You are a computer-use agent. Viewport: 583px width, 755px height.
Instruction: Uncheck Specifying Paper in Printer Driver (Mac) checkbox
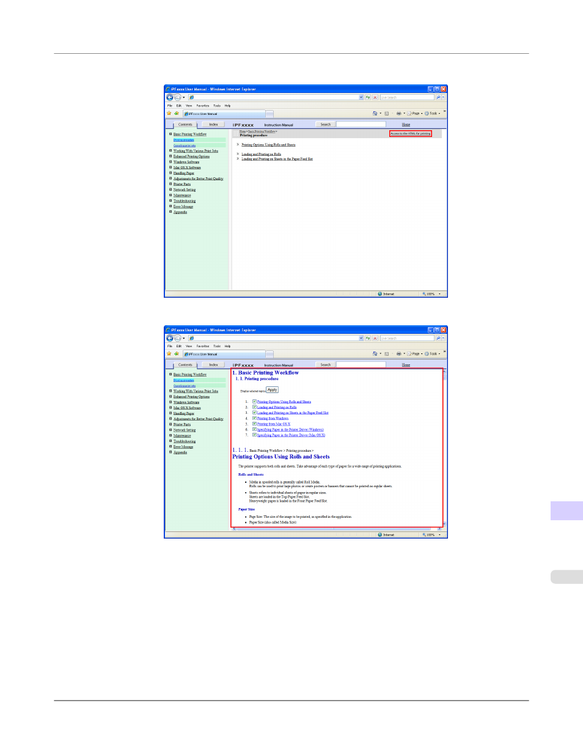254,435
